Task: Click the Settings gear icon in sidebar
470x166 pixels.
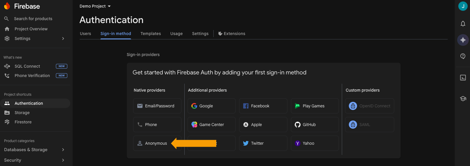Action: (7, 39)
